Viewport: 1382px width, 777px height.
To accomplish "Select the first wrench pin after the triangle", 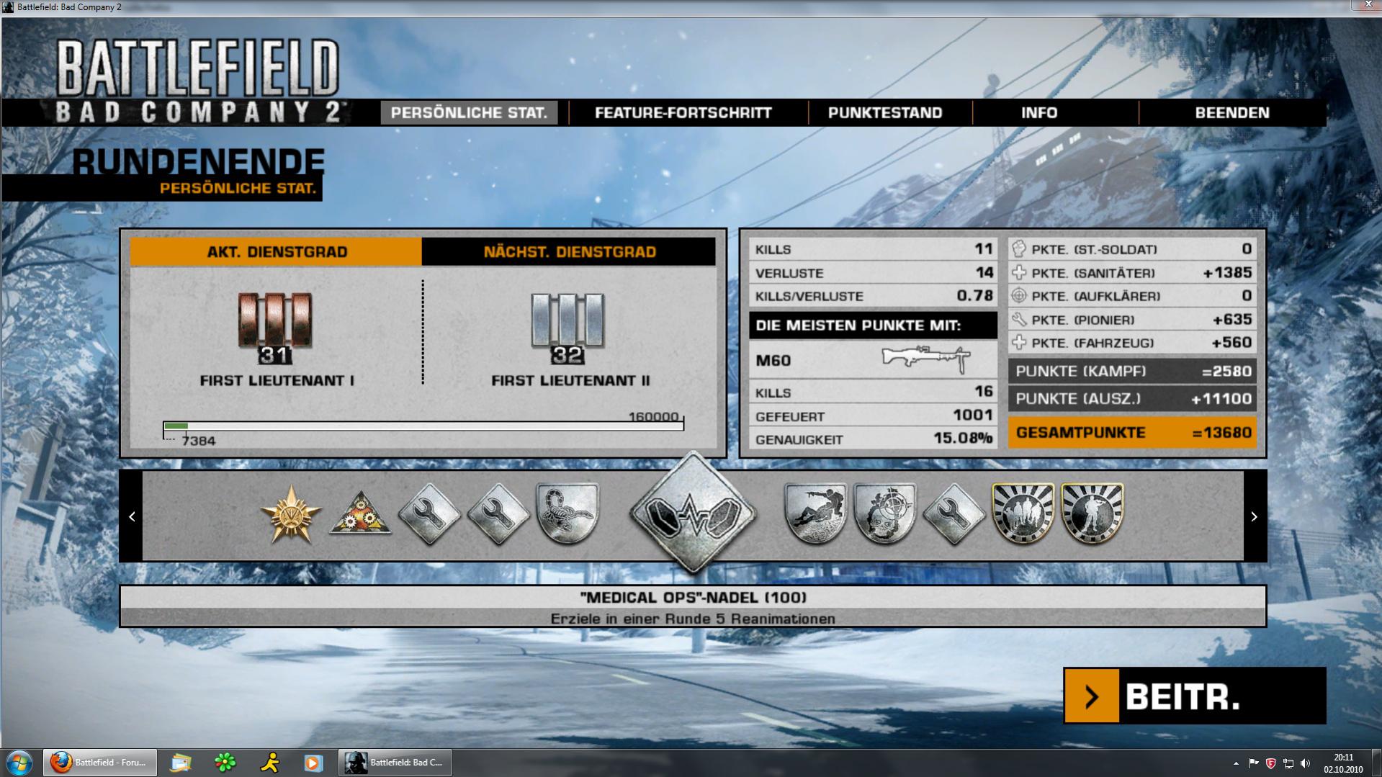I will coord(429,513).
